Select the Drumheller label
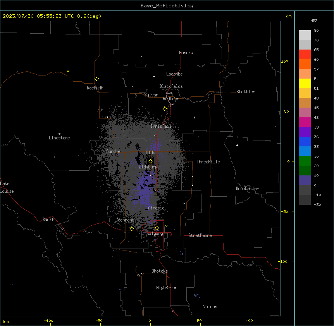Viewport: 334px width, 326px height. click(247, 189)
